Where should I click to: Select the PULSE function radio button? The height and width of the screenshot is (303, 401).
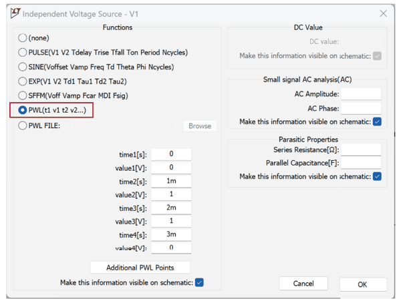pyautogui.click(x=23, y=53)
